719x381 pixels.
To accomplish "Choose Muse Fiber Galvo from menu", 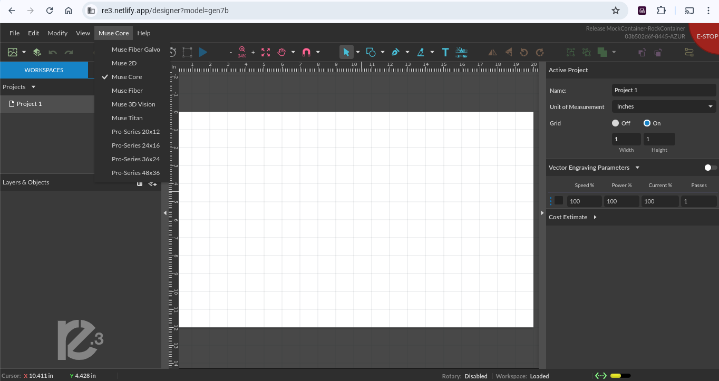I will point(136,50).
